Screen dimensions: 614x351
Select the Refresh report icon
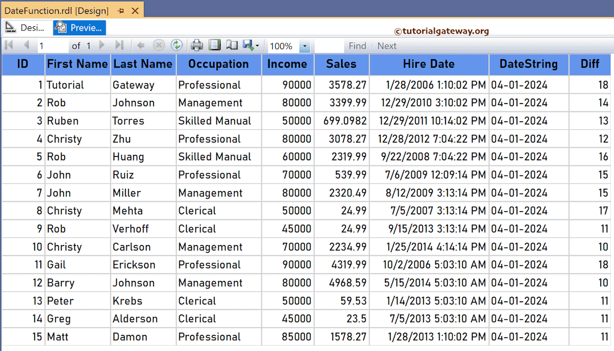coord(178,45)
